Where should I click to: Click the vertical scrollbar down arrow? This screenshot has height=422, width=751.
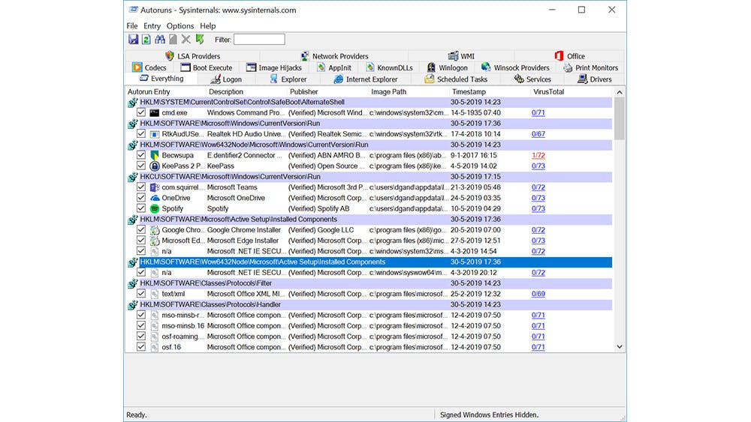620,347
